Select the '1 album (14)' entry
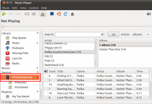 tap(125, 45)
